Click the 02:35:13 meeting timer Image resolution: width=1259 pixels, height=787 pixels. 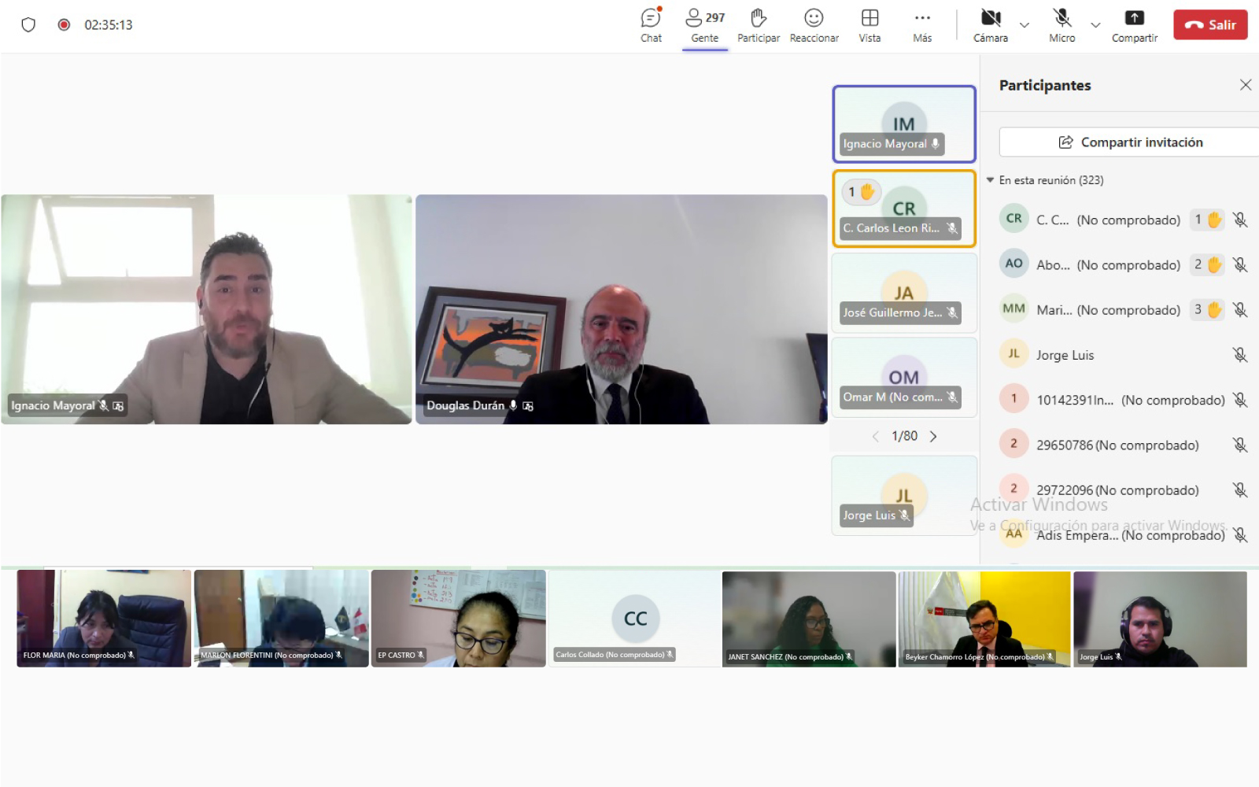point(109,25)
